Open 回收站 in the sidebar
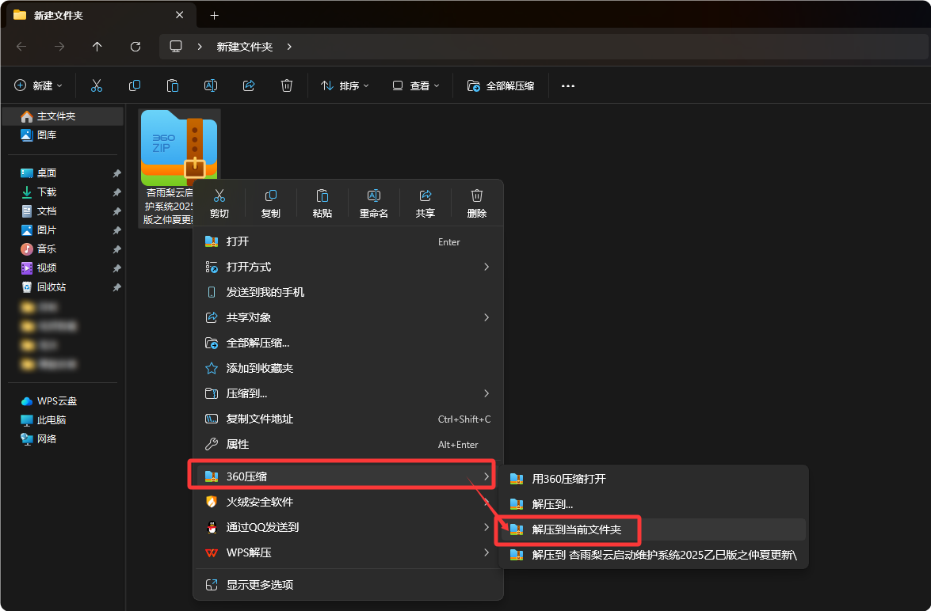Viewport: 931px width, 611px height. point(63,287)
